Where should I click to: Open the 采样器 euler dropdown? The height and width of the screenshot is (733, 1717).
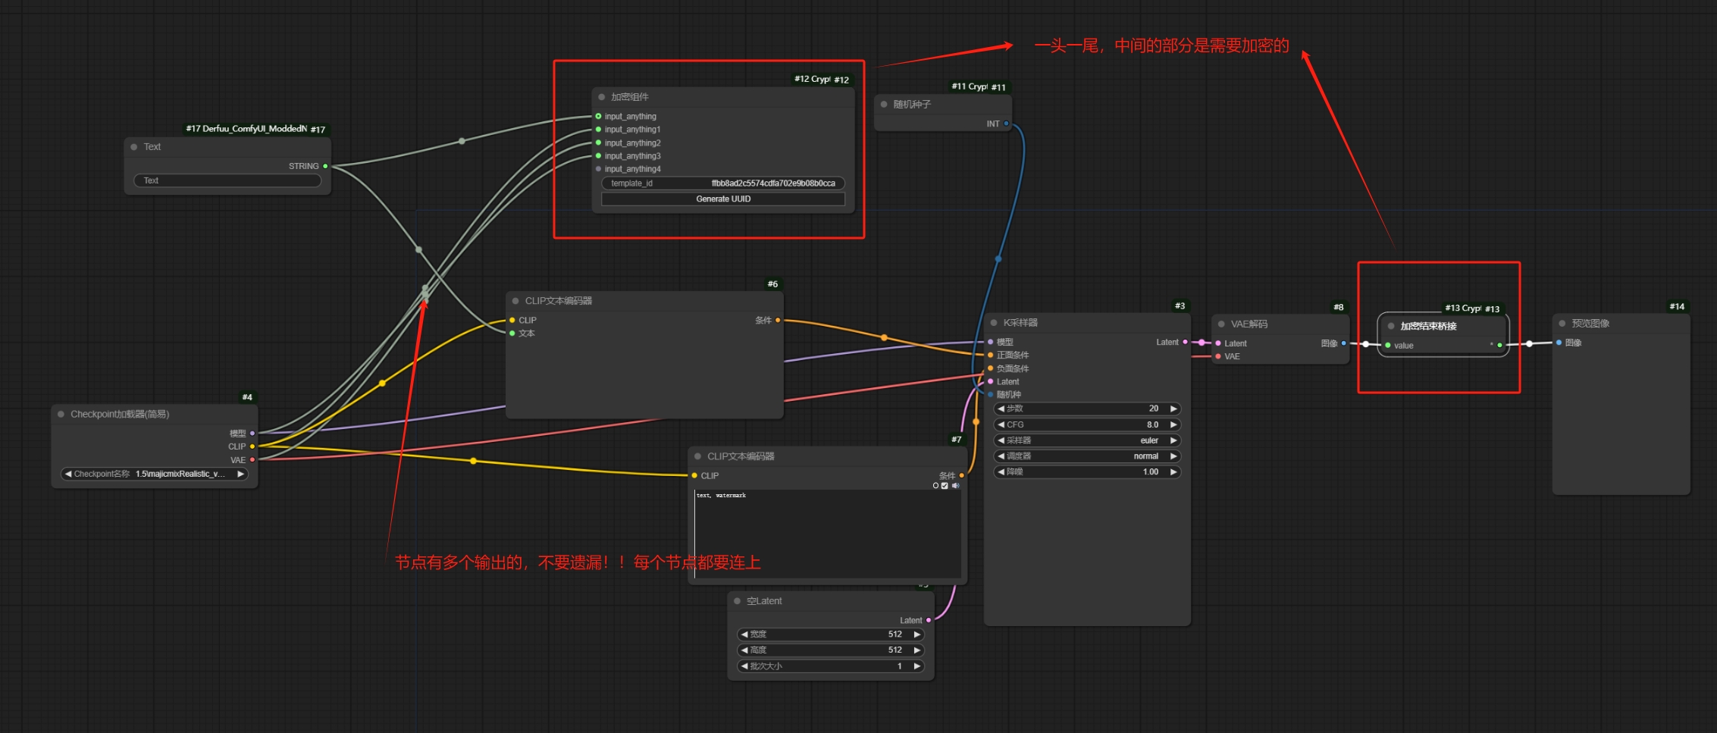1087,440
